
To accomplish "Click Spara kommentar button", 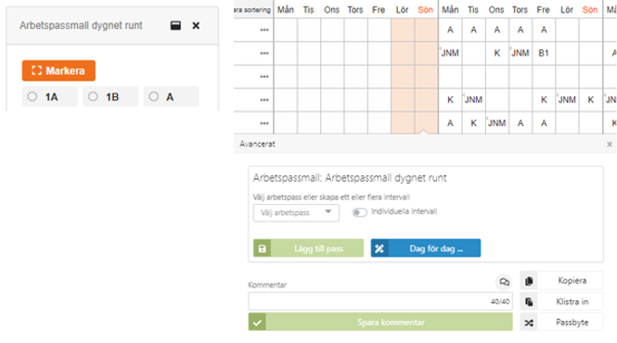I will tap(380, 323).
